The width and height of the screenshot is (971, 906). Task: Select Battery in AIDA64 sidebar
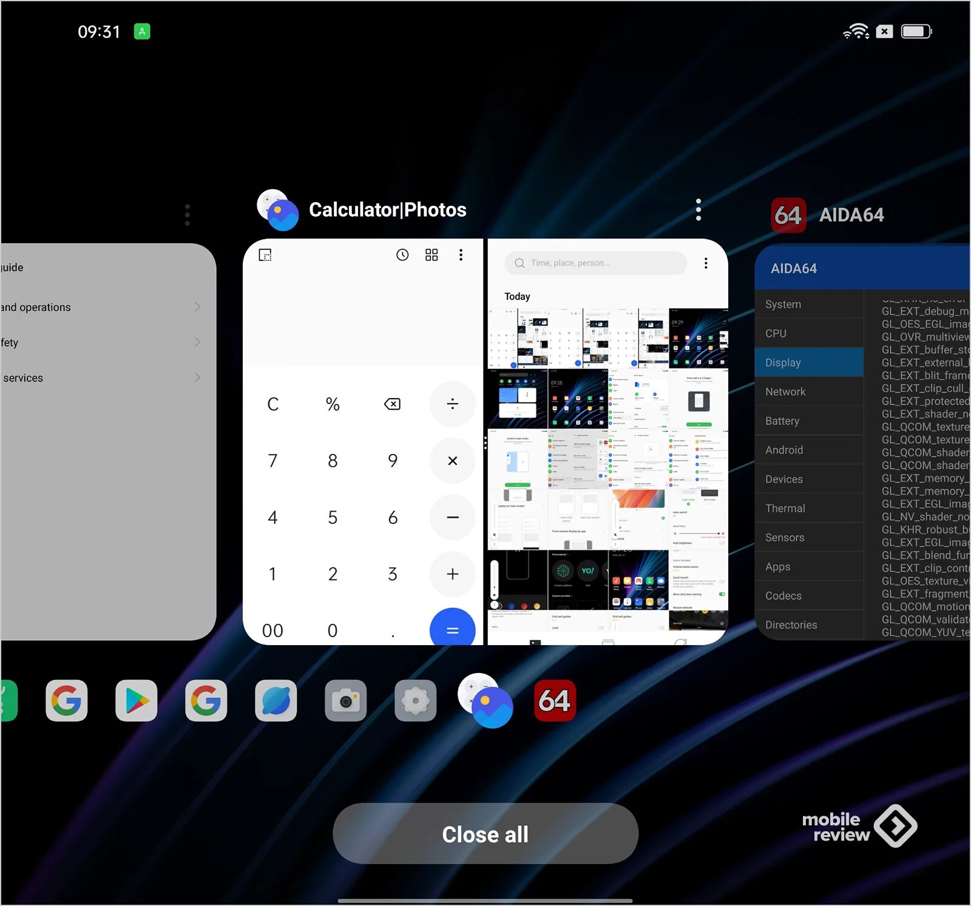[809, 421]
